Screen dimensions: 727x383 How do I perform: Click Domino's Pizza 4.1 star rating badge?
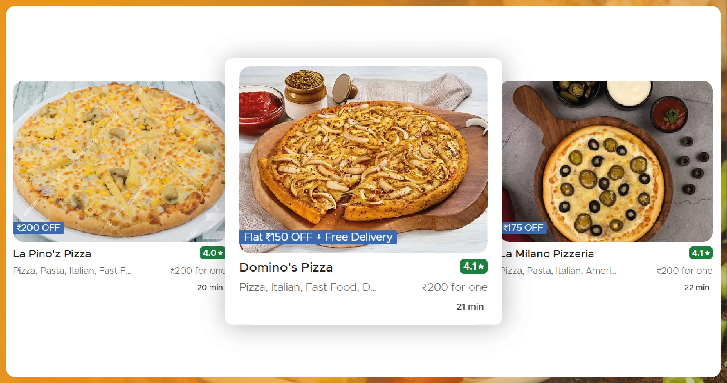point(473,266)
